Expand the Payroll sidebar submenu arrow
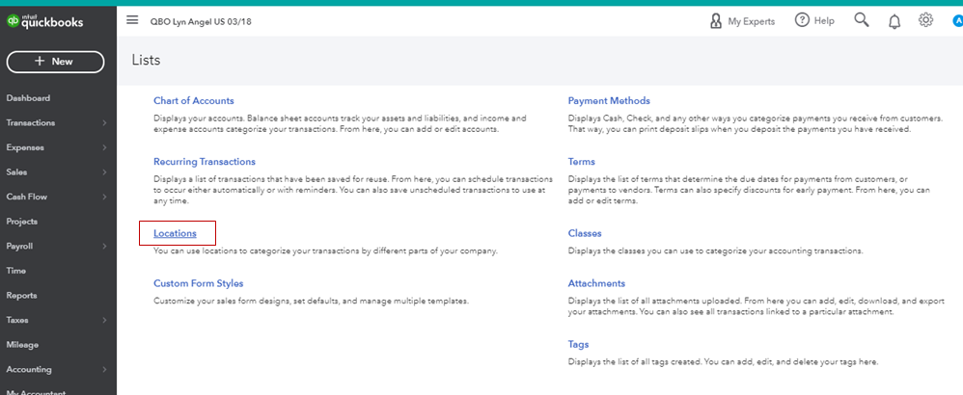Viewport: 963px width, 395px height. (x=104, y=246)
